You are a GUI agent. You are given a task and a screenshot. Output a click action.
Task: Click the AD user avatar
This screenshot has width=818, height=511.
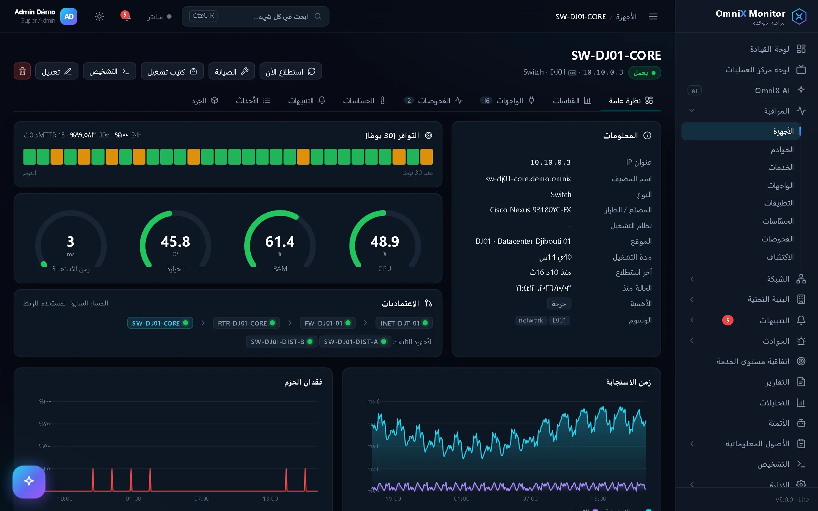coord(69,16)
